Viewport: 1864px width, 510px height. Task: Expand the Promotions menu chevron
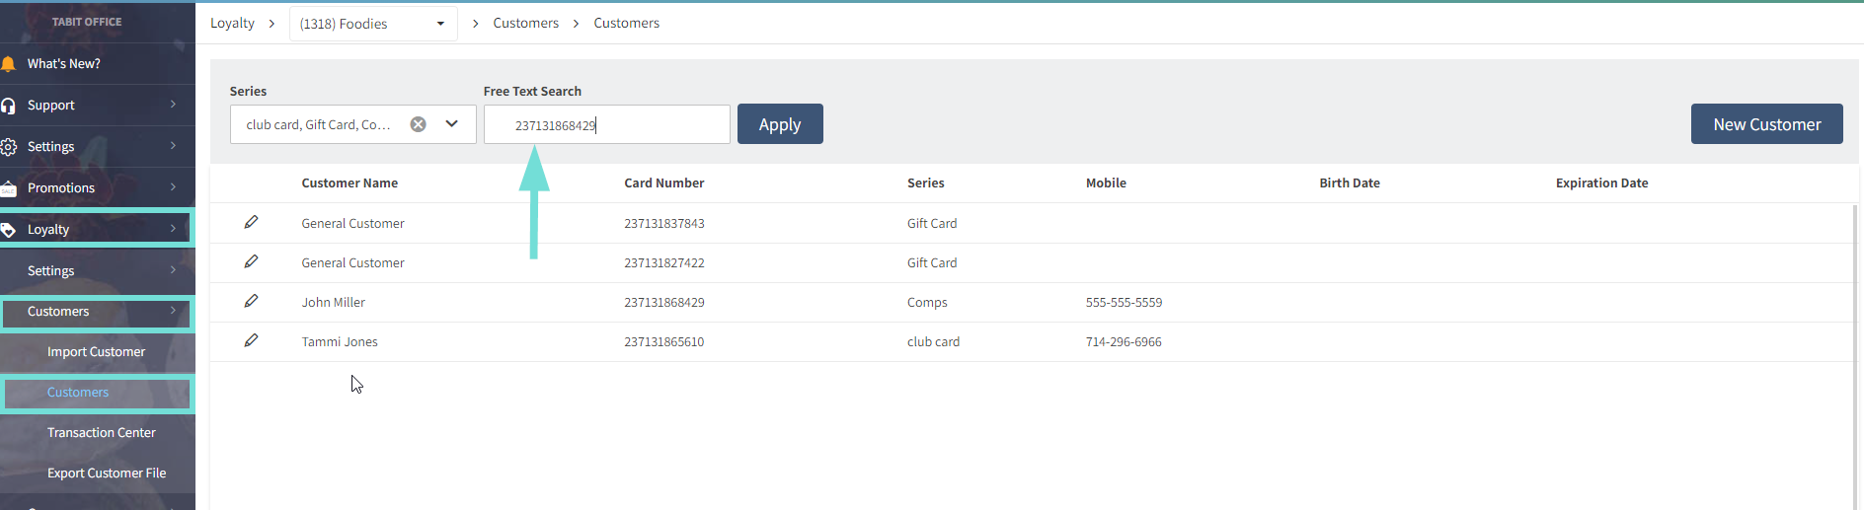(x=173, y=187)
